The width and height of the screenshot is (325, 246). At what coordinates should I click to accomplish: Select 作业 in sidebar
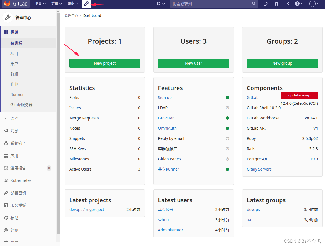pos(28,84)
